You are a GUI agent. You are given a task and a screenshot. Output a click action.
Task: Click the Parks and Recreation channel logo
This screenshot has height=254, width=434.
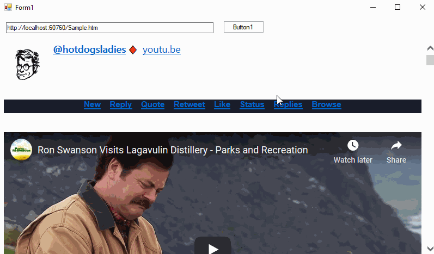pyautogui.click(x=21, y=150)
